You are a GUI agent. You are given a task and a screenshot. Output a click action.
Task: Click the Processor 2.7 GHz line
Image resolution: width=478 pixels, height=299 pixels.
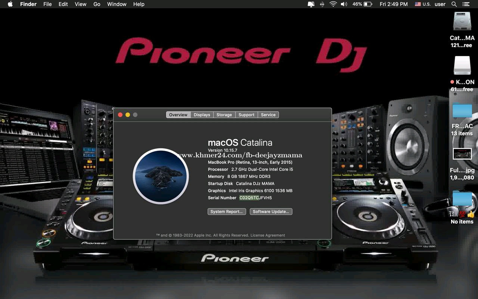pos(251,169)
